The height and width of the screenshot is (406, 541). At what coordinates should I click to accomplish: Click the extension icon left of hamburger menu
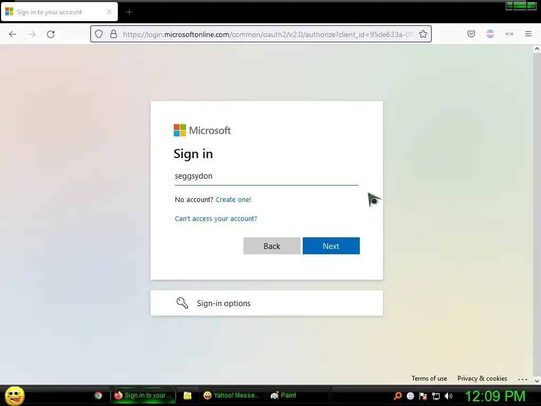[x=509, y=34]
